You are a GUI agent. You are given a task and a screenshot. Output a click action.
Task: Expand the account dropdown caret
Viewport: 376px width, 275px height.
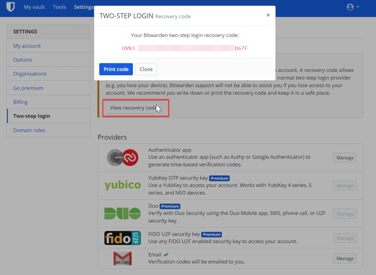[358, 7]
